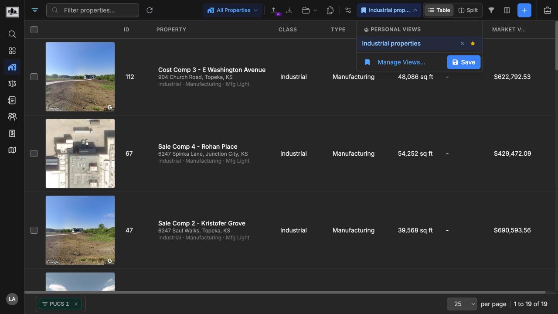Viewport: 558px width, 314px height.
Task: Open aerial thumbnail of Sale Comp 4
Action: coord(80,154)
